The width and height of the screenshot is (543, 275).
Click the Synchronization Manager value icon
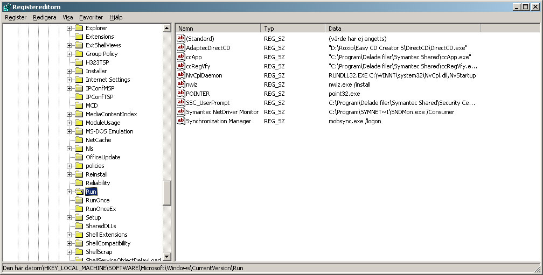click(181, 121)
